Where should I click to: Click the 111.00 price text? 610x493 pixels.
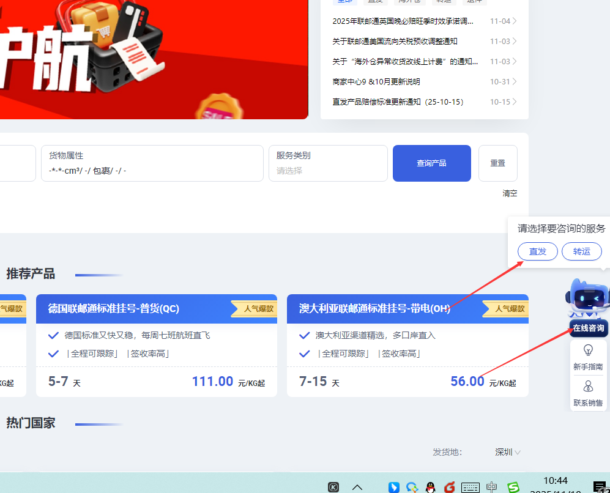[212, 382]
